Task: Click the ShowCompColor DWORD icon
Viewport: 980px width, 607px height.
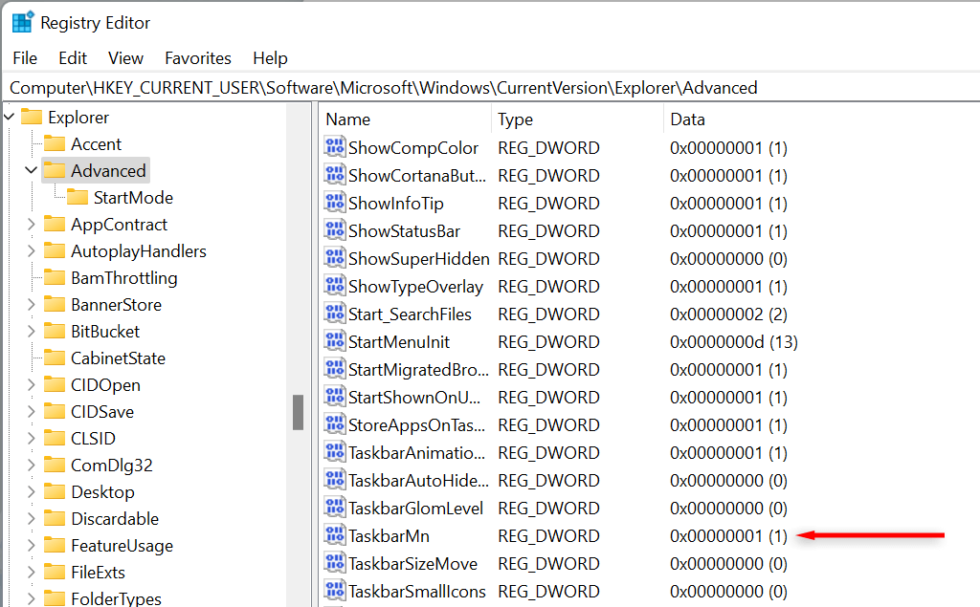Action: coord(335,148)
